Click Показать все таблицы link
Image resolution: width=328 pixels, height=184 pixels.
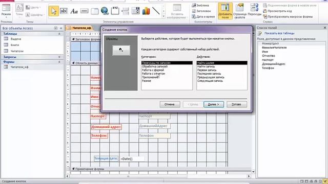pyautogui.click(x=279, y=33)
